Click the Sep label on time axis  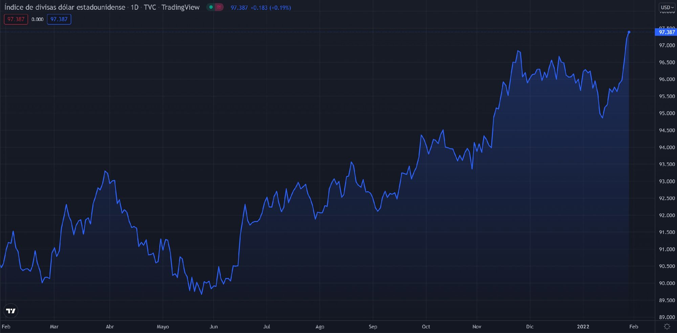coord(373,327)
